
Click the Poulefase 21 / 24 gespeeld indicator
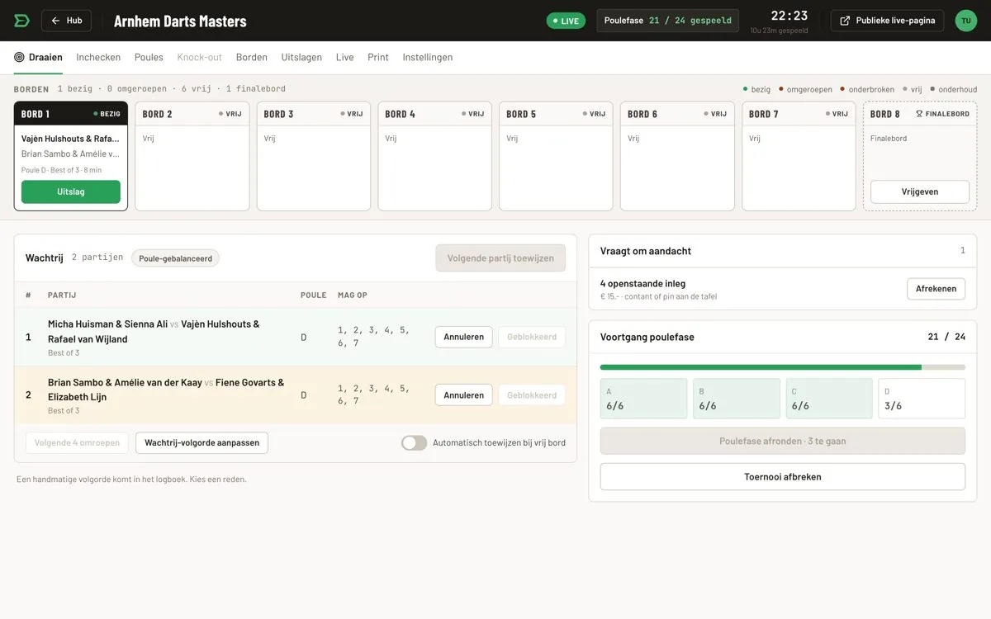pos(668,21)
